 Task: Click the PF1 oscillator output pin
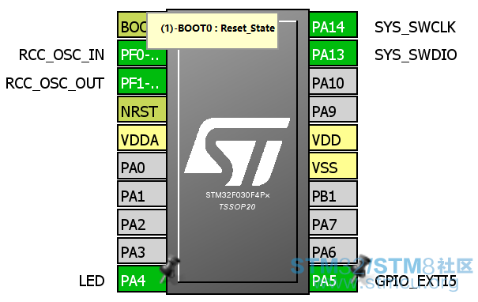(x=142, y=81)
